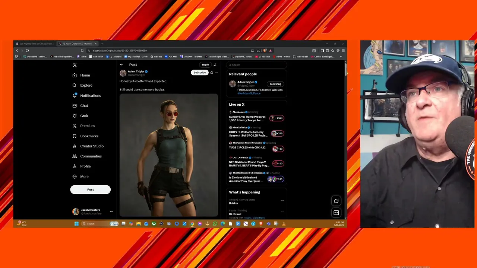
Task: Open the Windows Start menu
Action: 76,224
